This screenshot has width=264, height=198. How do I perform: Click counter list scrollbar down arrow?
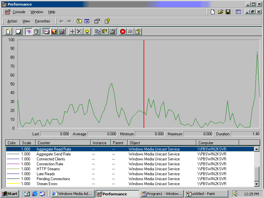point(256,184)
